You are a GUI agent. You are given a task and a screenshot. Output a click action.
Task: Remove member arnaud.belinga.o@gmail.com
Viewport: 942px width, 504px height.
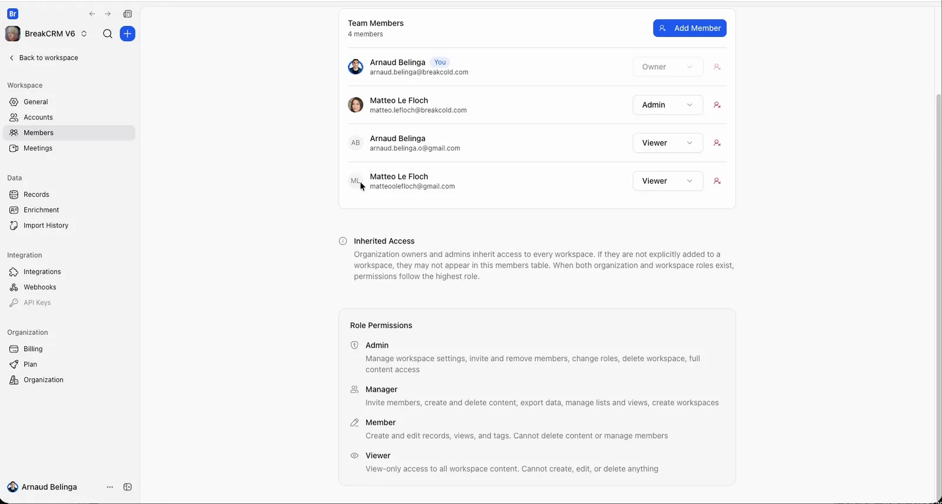[717, 143]
